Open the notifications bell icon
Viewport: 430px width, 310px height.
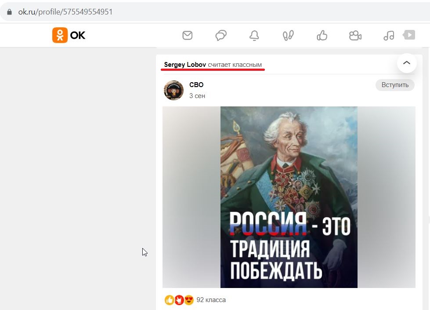point(254,36)
